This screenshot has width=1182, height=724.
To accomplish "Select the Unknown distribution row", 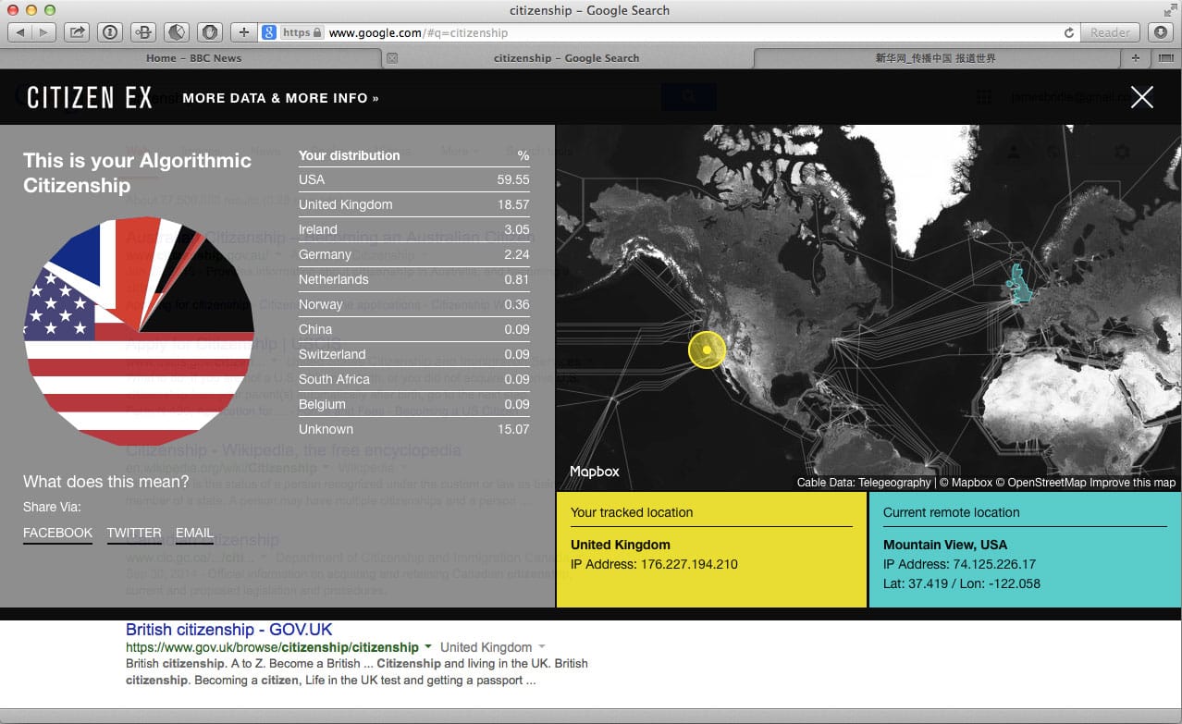I will [x=414, y=429].
